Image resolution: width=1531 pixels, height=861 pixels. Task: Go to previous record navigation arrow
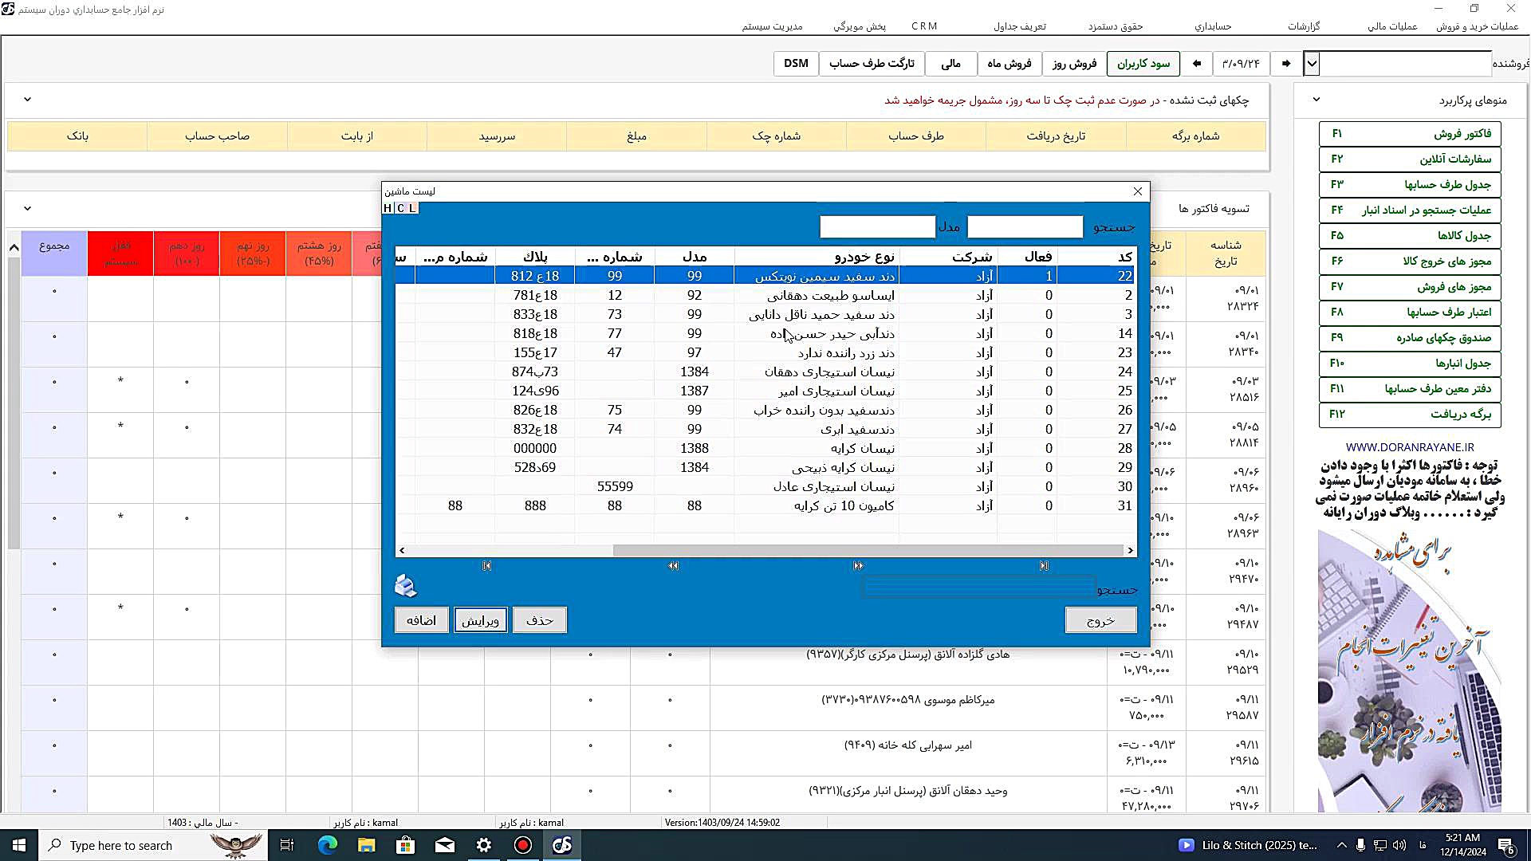pyautogui.click(x=673, y=566)
